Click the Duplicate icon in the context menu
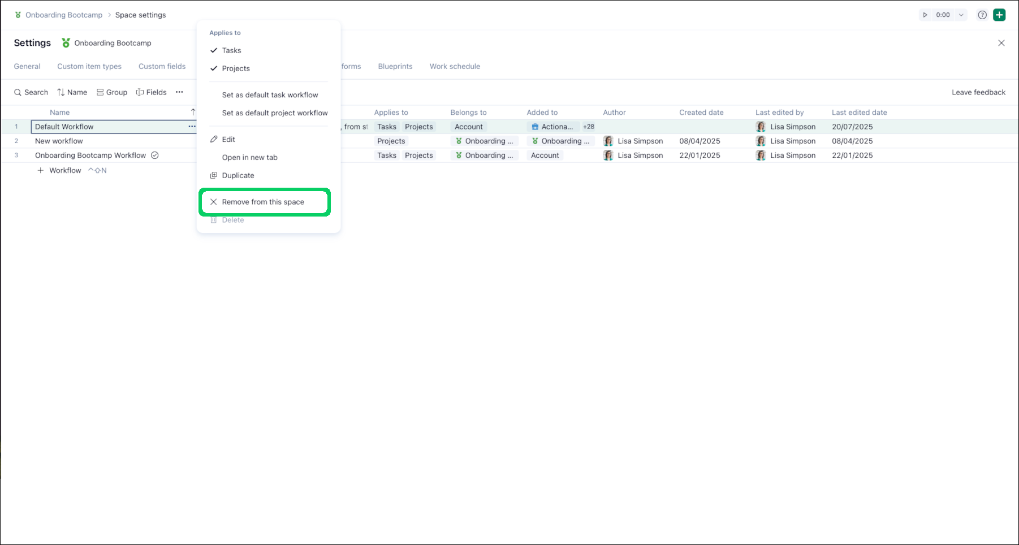1019x545 pixels. pos(214,175)
